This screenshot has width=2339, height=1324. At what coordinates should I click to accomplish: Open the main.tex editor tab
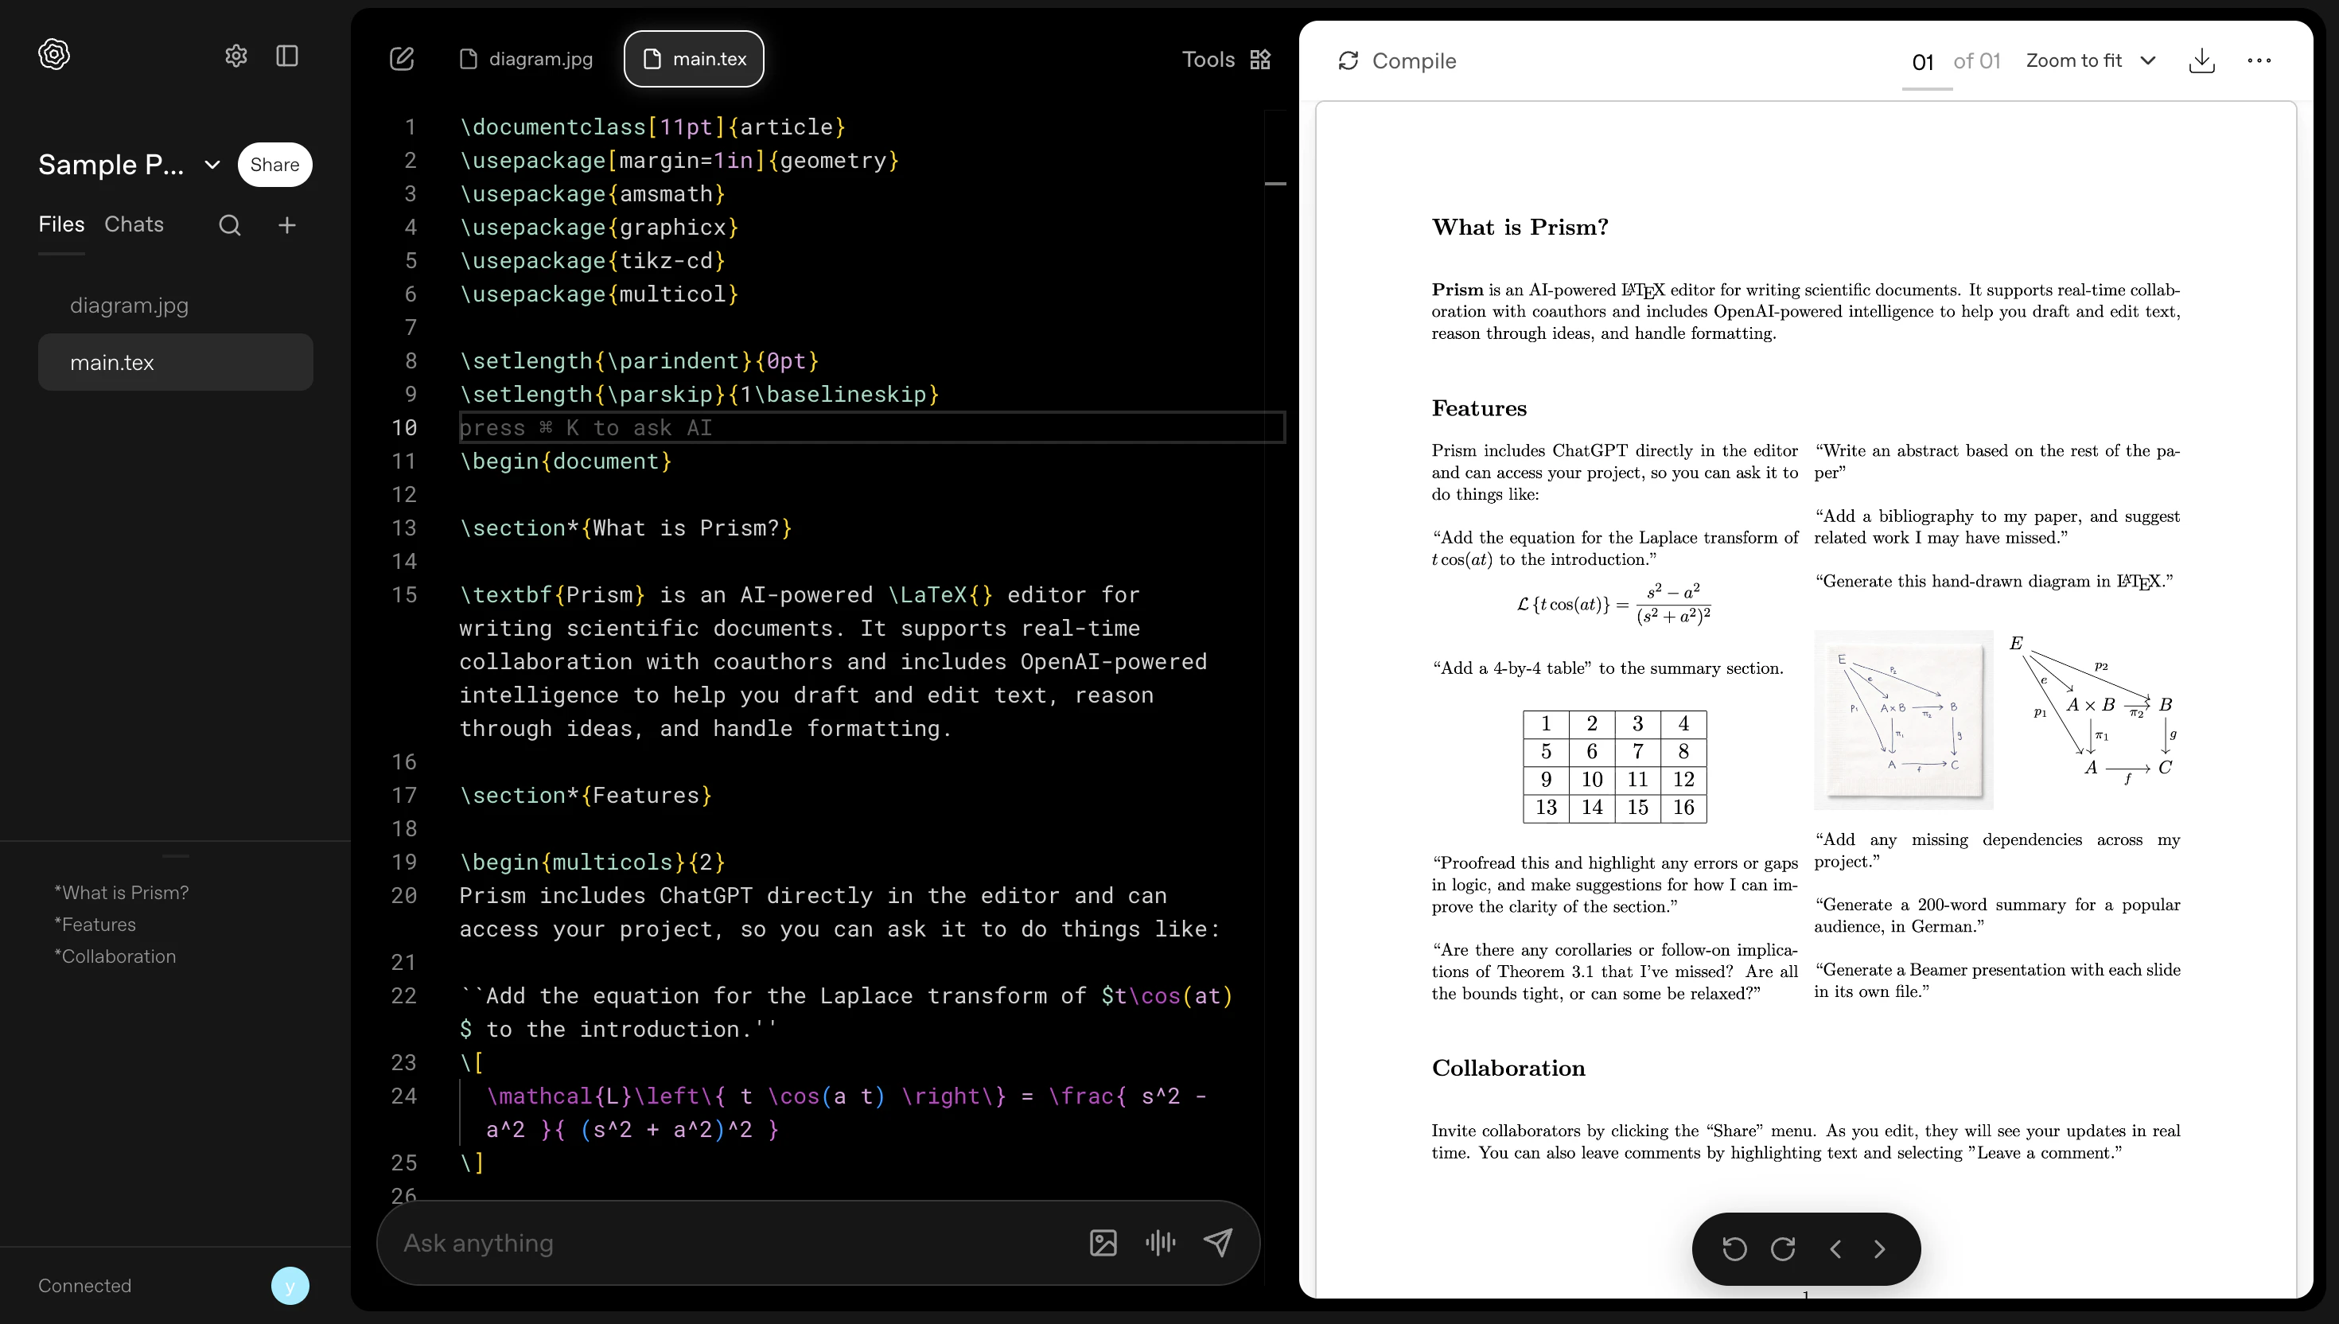click(x=694, y=59)
